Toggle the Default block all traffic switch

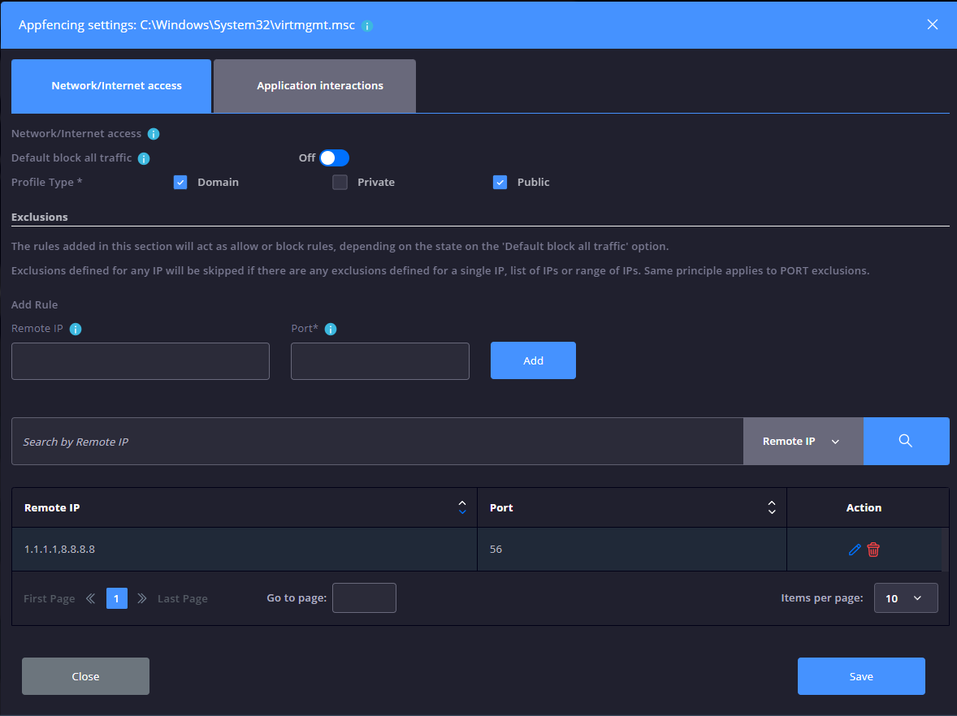pyautogui.click(x=334, y=158)
